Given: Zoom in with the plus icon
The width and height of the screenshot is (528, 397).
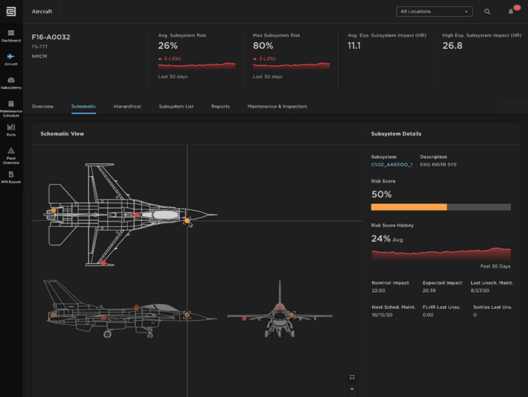Looking at the screenshot, I should (x=352, y=389).
